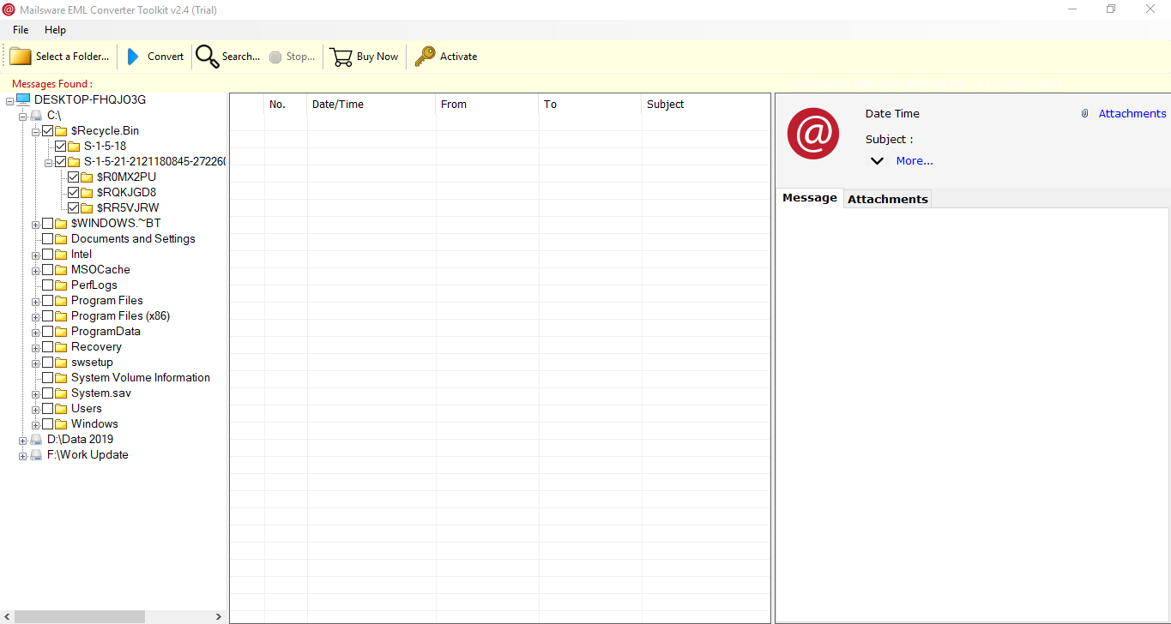Click the DESKTOP-FHQJO3G computer icon
Image resolution: width=1171 pixels, height=624 pixels.
pyautogui.click(x=23, y=99)
